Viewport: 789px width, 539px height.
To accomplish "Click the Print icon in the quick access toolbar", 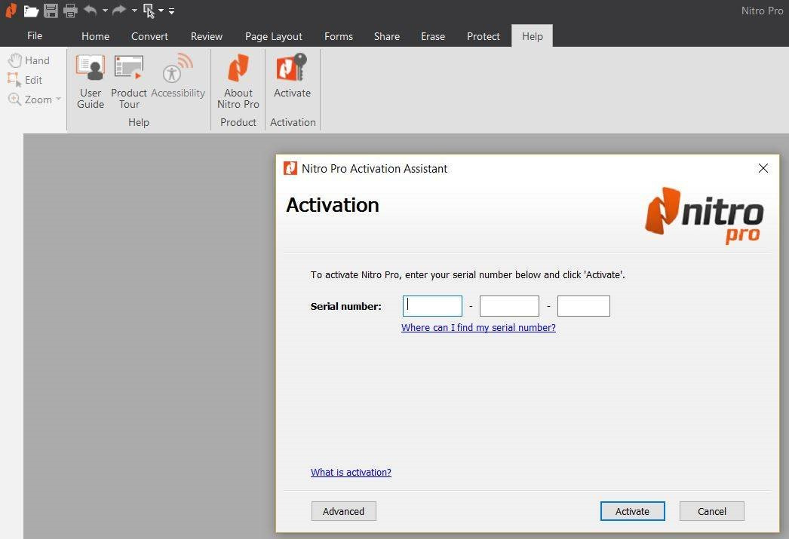I will (x=70, y=11).
